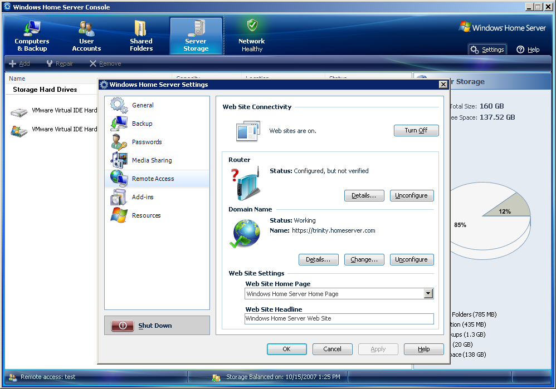Click OK in settings dialog
Screen dimensions: 556x389
click(x=287, y=349)
